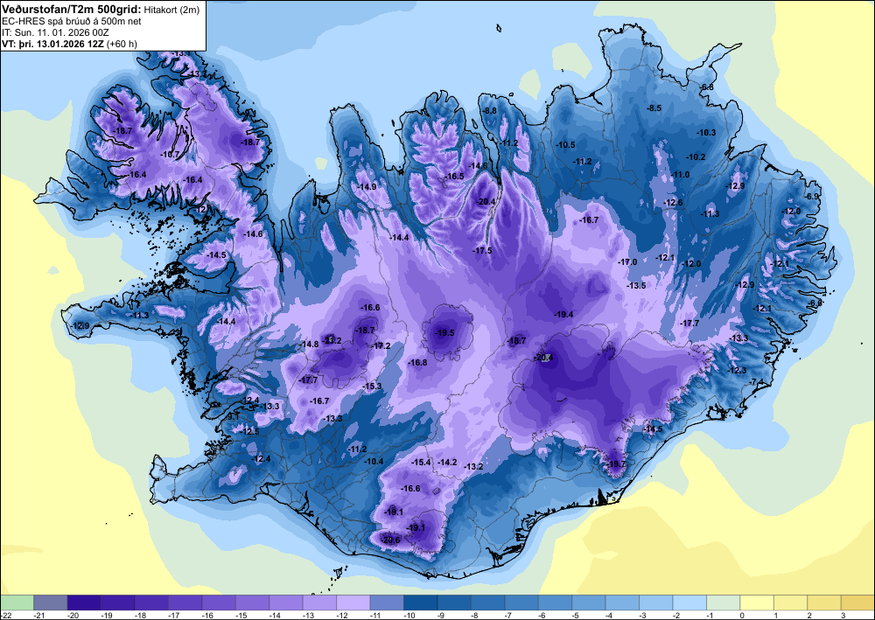Click the -16.8 temperature value

click(x=417, y=362)
